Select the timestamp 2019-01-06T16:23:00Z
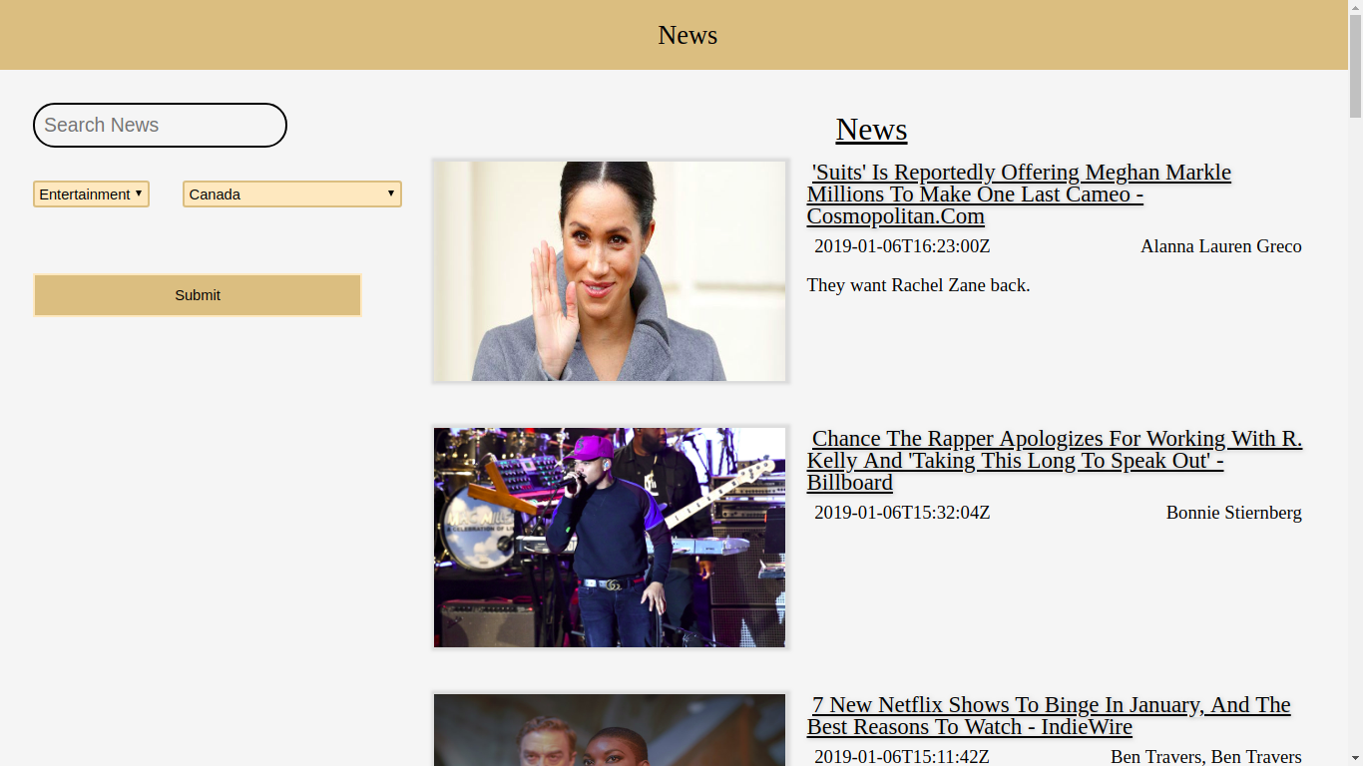Screen dimensions: 1363x766 click(902, 246)
